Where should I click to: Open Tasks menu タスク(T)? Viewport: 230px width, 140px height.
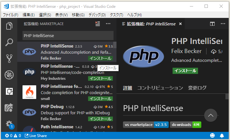coord(116,15)
